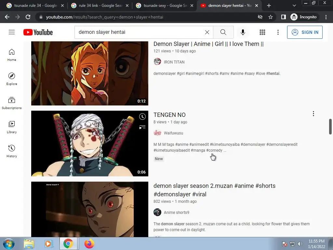
Task: Close the 'rule 34 link' tab
Action: [x=127, y=6]
